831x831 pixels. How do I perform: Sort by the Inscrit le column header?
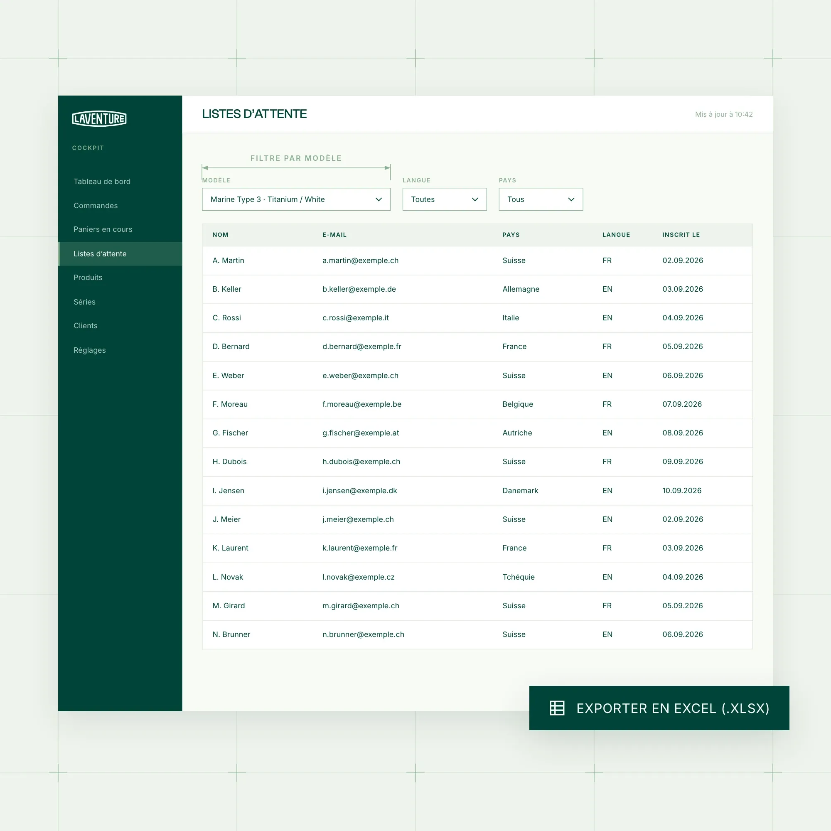point(681,235)
